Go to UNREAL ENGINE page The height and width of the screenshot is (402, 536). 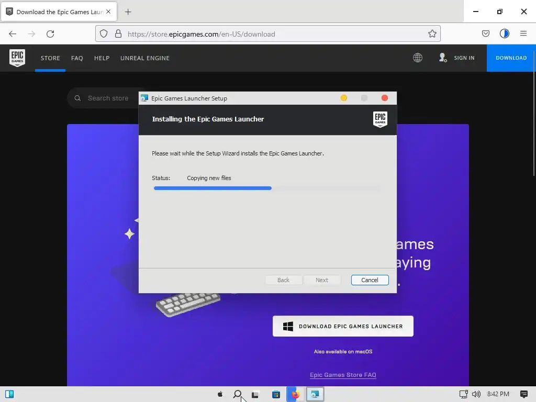tap(145, 58)
